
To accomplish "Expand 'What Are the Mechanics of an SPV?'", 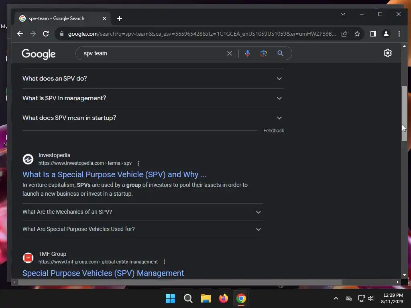I will click(x=142, y=212).
